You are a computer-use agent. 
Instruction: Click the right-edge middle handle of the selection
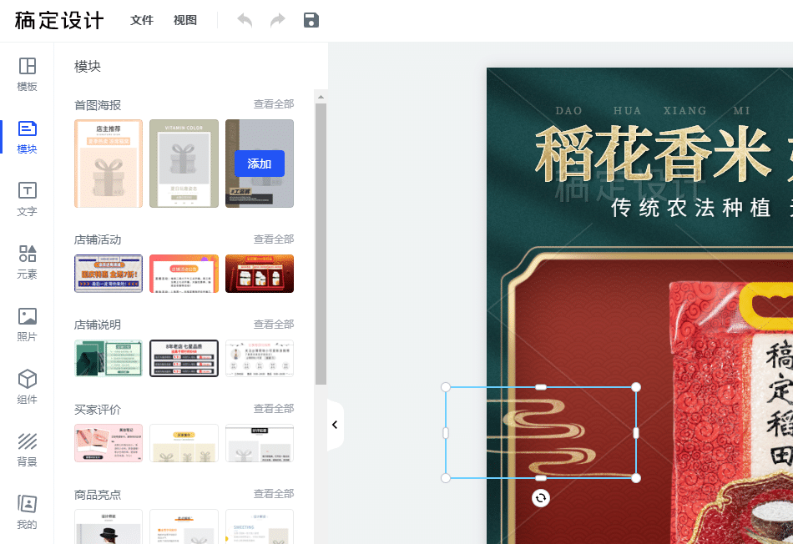[636, 433]
